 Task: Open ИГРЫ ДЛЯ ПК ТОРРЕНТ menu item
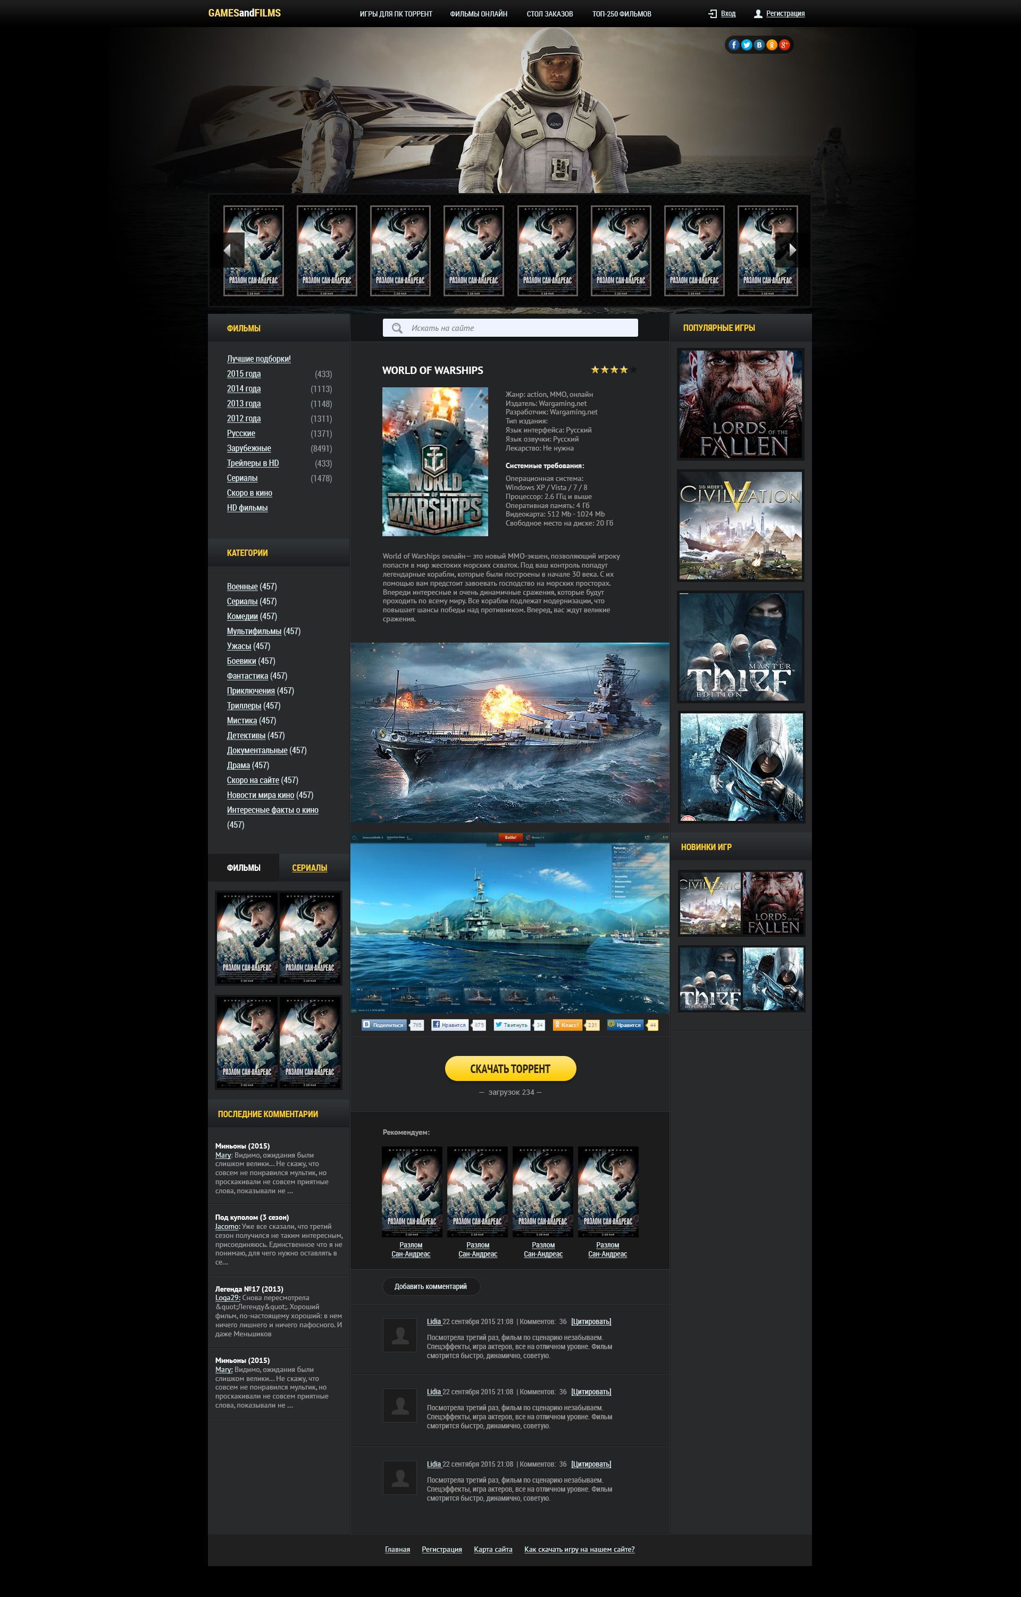pos(396,14)
